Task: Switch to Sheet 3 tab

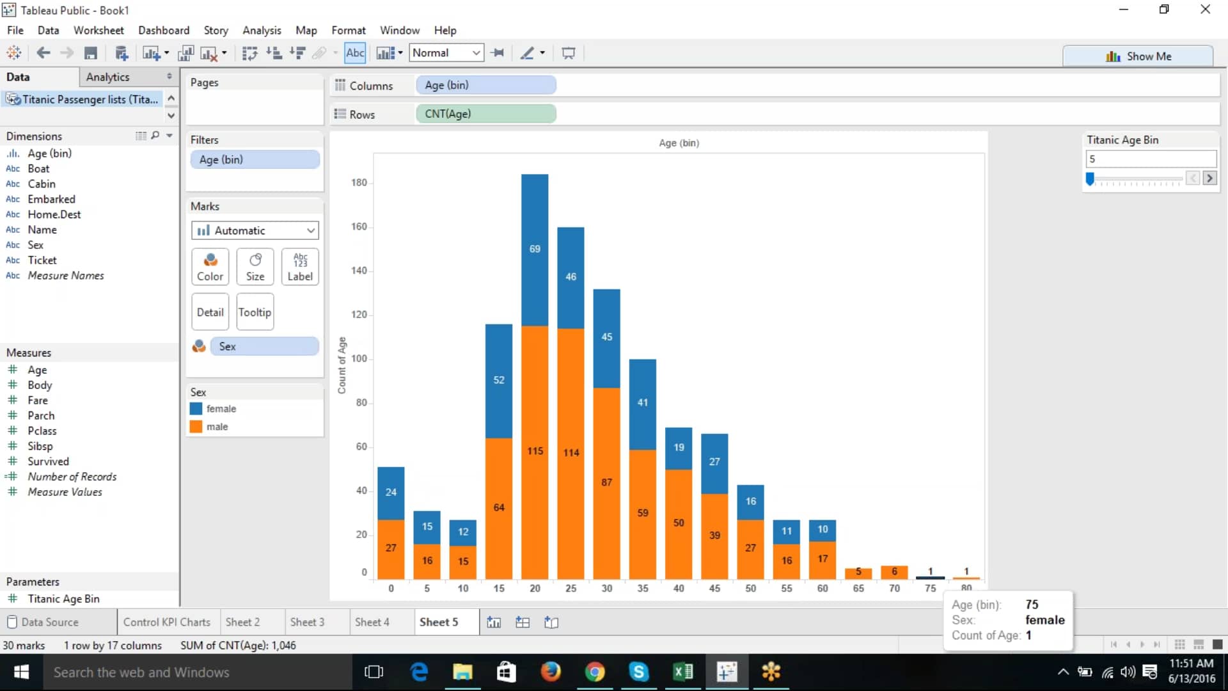Action: point(307,622)
